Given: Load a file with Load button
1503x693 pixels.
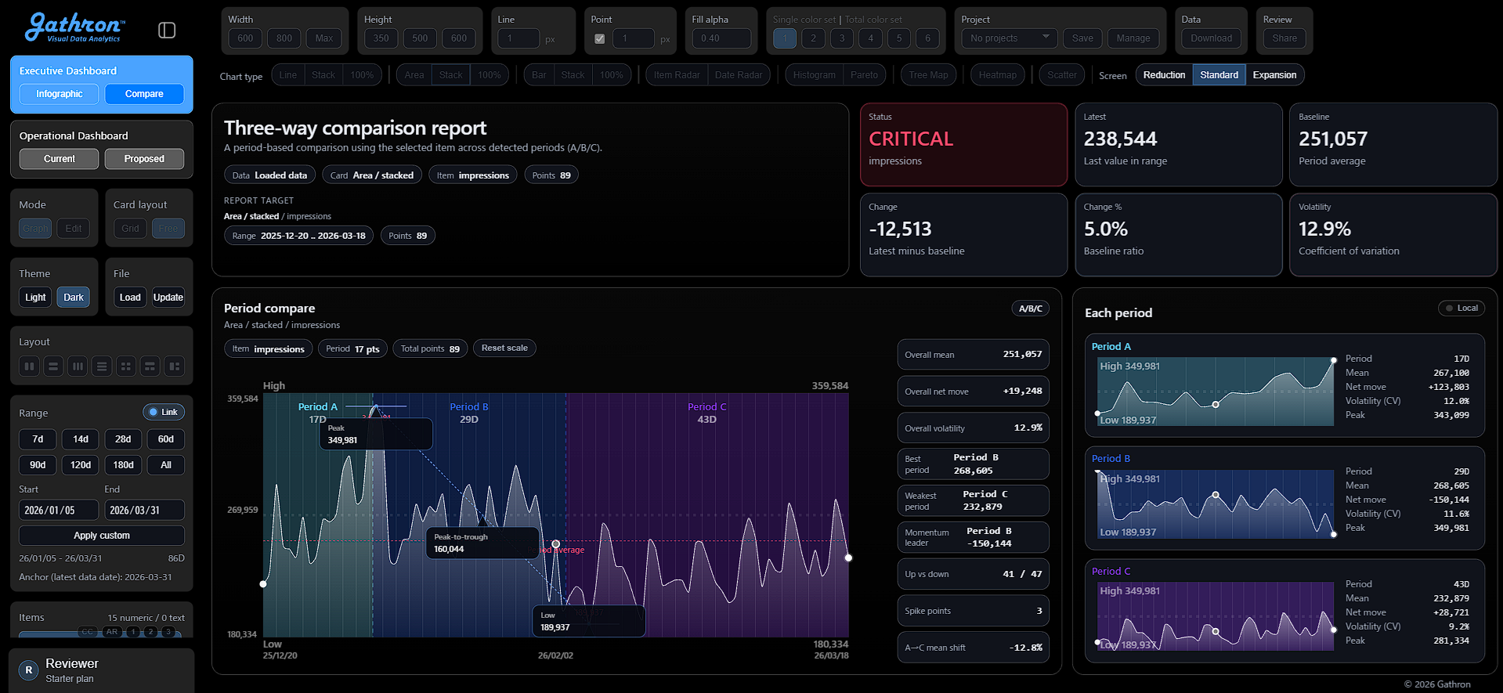Looking at the screenshot, I should pos(130,298).
